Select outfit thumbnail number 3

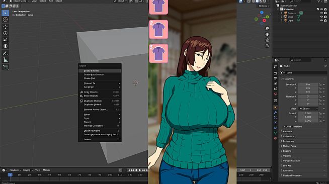[x=158, y=53]
